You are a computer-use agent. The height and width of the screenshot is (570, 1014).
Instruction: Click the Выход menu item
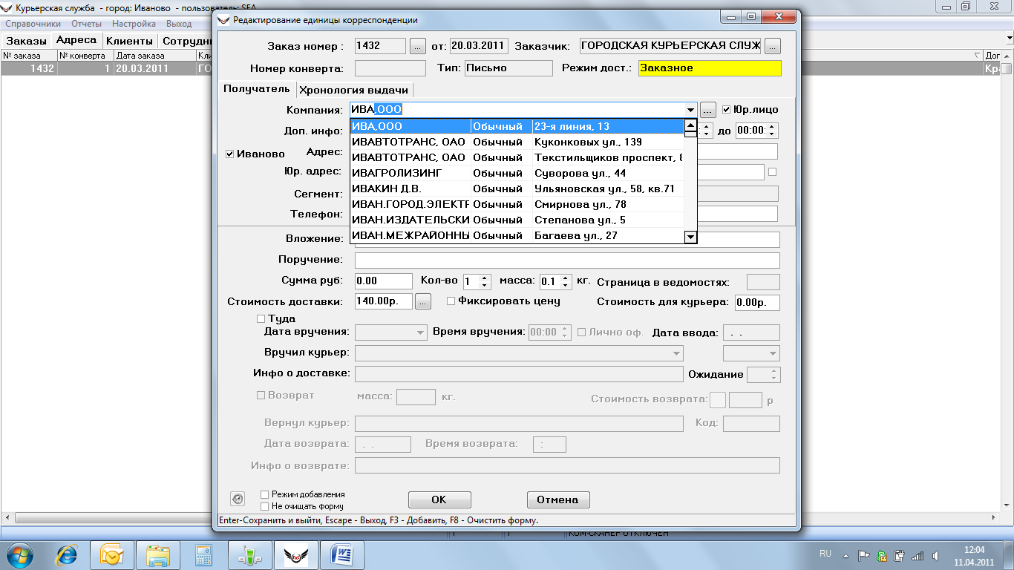tap(179, 24)
